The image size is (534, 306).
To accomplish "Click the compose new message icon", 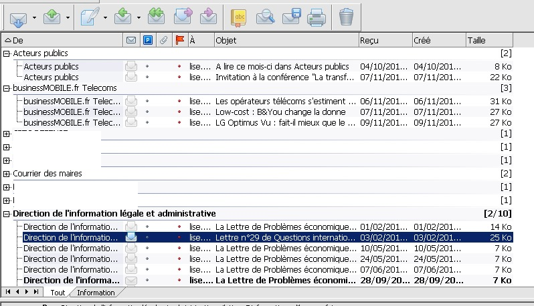I will pyautogui.click(x=89, y=16).
